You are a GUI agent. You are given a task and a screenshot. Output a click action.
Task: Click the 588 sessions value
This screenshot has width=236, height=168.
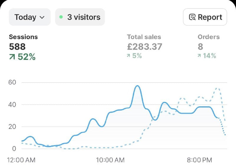pos(17,47)
